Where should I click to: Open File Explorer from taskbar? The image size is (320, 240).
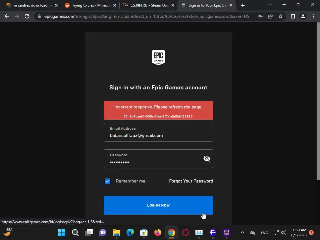click(117, 232)
